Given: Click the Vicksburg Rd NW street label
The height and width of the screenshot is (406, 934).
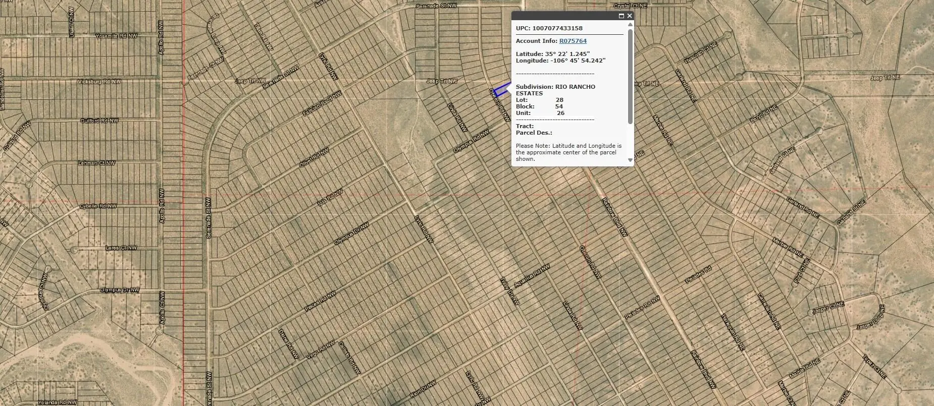Looking at the screenshot, I should coord(99,81).
